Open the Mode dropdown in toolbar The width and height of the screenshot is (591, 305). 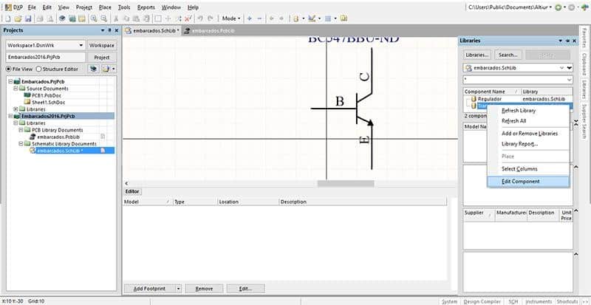point(230,18)
